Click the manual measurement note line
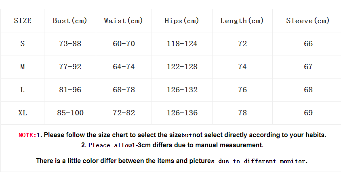 [x=172, y=145]
